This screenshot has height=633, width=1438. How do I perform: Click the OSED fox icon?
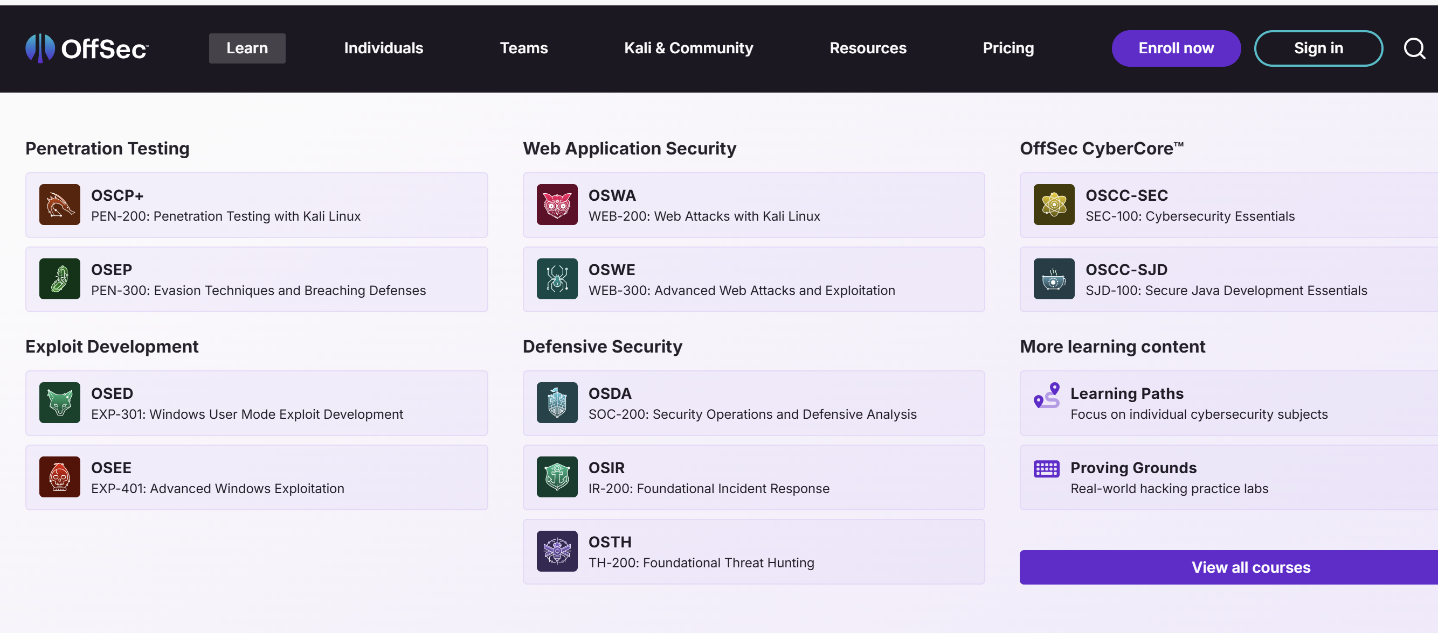(60, 403)
